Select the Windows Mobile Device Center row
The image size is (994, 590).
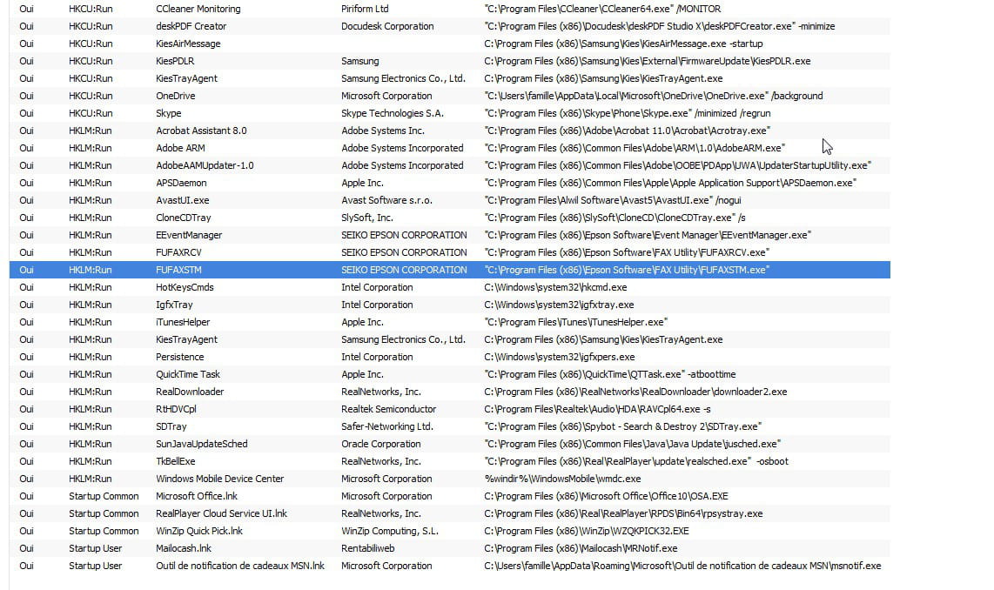(219, 479)
